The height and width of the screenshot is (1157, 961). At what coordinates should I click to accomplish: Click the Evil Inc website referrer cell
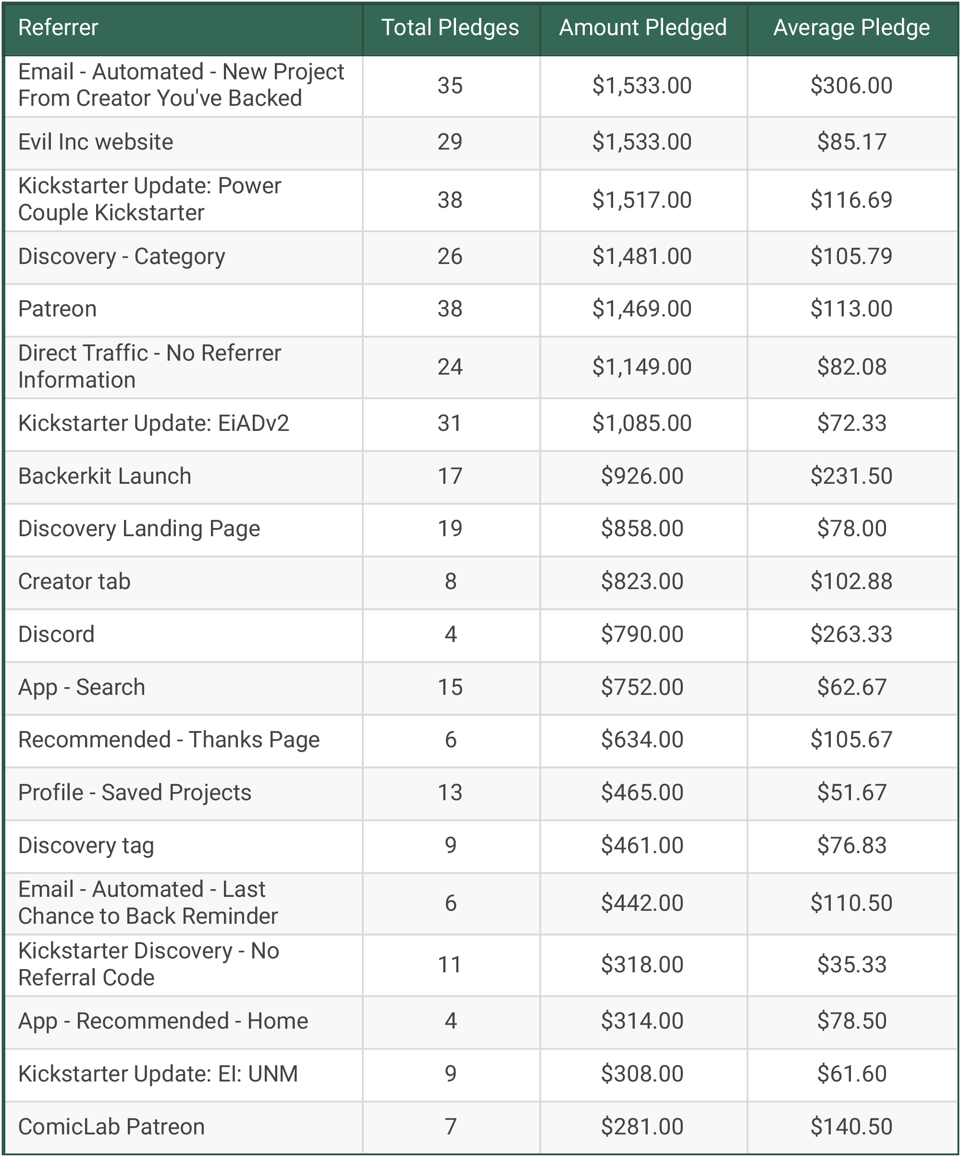pyautogui.click(x=96, y=142)
